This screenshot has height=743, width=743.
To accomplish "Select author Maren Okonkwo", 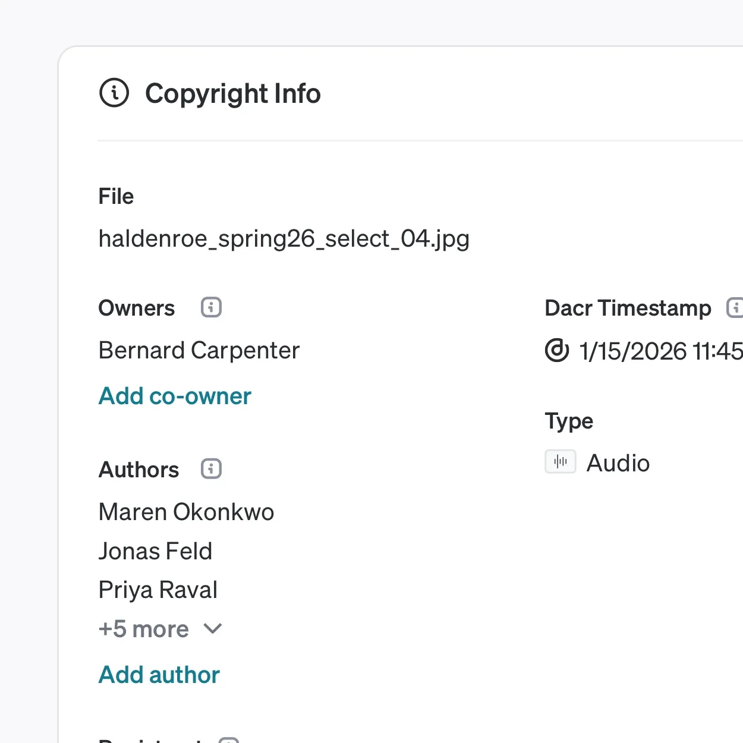I will 187,512.
